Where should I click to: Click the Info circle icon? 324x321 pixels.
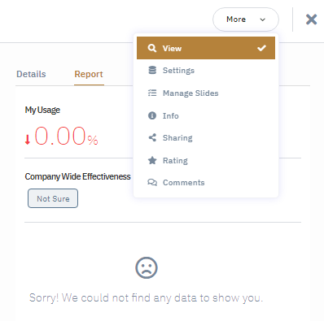(152, 115)
